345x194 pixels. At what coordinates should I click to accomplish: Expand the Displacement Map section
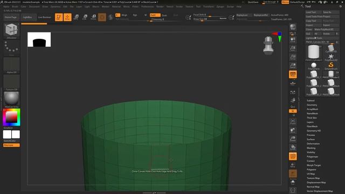click(x=316, y=183)
